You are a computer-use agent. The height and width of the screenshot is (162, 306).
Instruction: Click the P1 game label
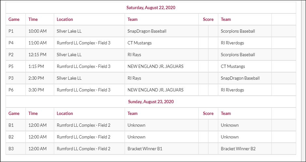tap(11, 31)
